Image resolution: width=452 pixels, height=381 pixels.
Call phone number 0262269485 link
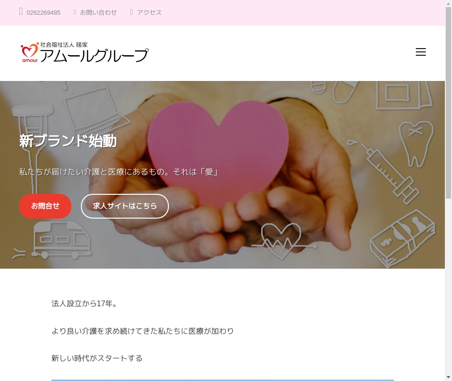[x=43, y=13]
